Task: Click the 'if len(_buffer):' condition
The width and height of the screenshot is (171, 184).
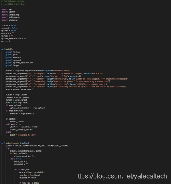Action: (19, 153)
